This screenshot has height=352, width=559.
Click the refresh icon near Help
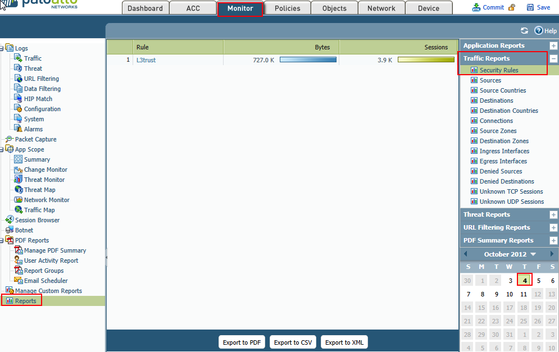[x=524, y=31]
